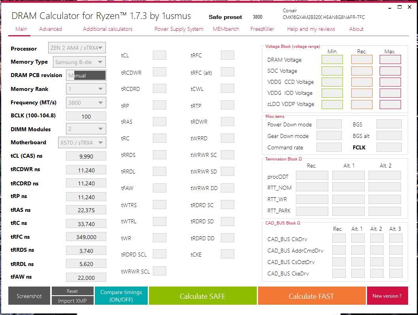Screen dimensions: 418x315
Task: Close the DRAM Calculator window
Action: point(409,7)
